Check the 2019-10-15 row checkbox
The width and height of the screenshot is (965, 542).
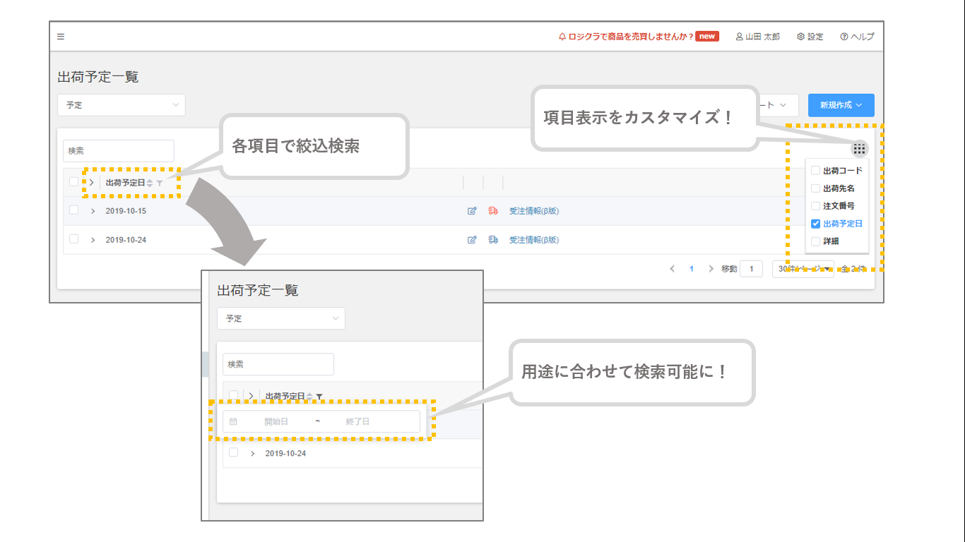(73, 210)
